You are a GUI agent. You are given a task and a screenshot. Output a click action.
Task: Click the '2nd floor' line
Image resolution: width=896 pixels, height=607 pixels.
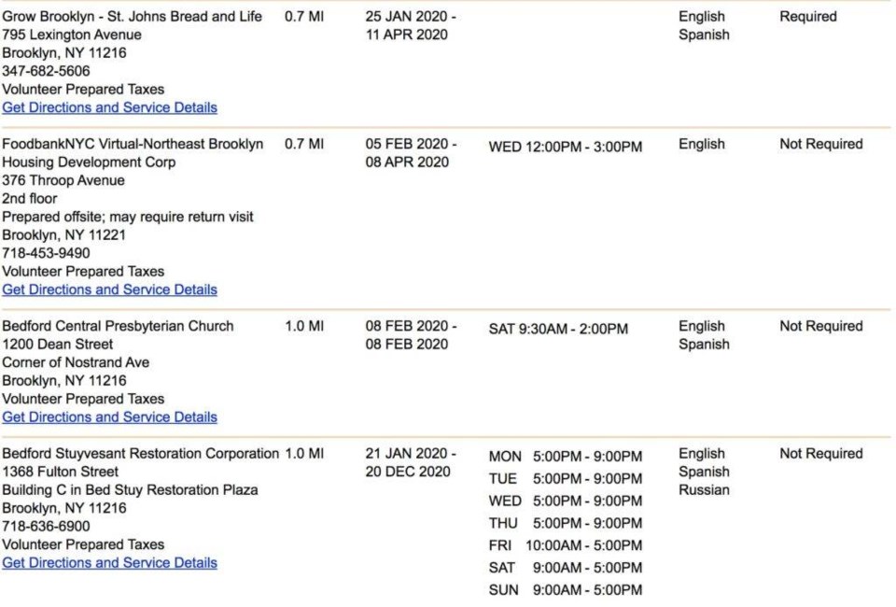(30, 199)
